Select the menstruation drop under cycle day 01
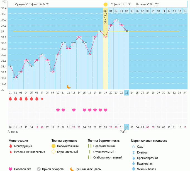The image size is (190, 171). point(10,99)
